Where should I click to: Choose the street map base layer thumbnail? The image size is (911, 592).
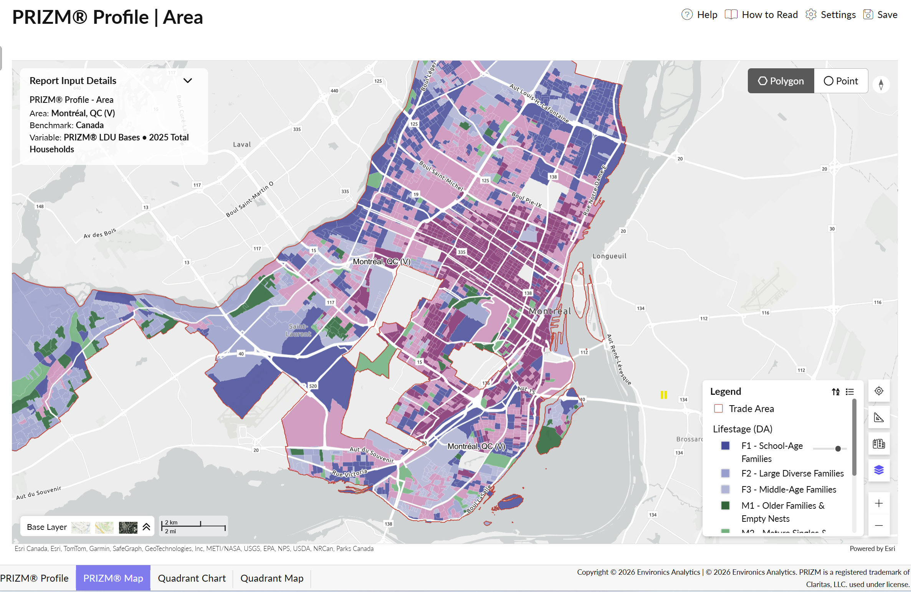point(104,527)
